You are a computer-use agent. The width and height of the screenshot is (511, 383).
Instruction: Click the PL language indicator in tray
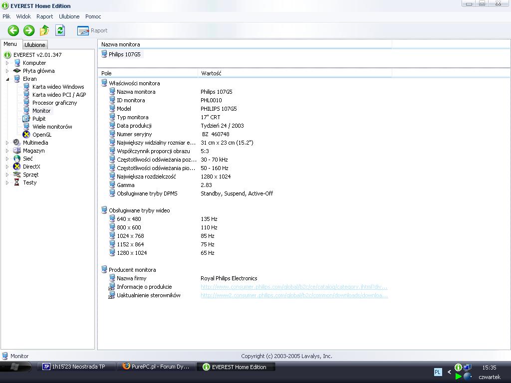tap(438, 372)
